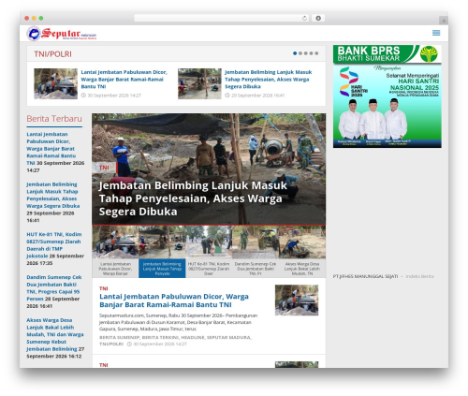This screenshot has height=396, width=468.
Task: Click the green macOS maximize button
Action: [x=41, y=19]
